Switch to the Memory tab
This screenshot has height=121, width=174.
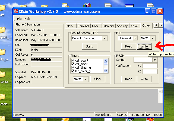(x=109, y=26)
